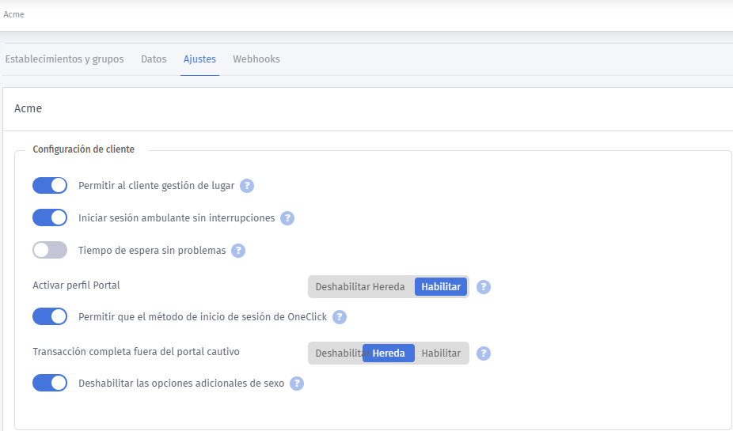Screen dimensions: 733x431
Task: Open the Webhooks tab
Action: [256, 59]
